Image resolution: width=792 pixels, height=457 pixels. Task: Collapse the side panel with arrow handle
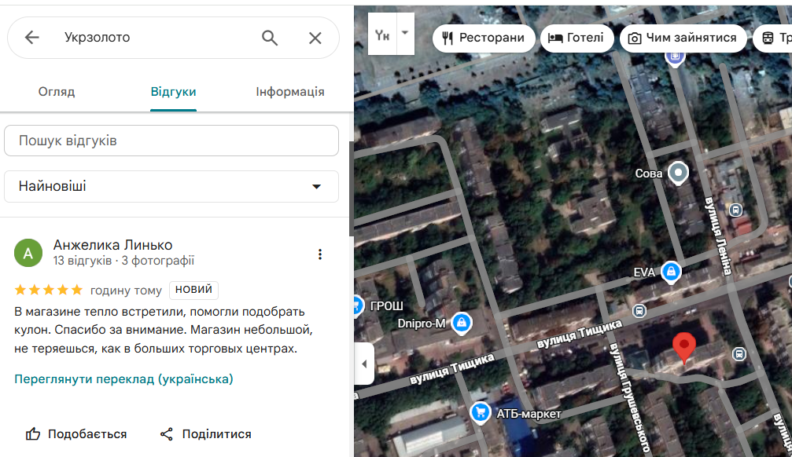[x=364, y=364]
